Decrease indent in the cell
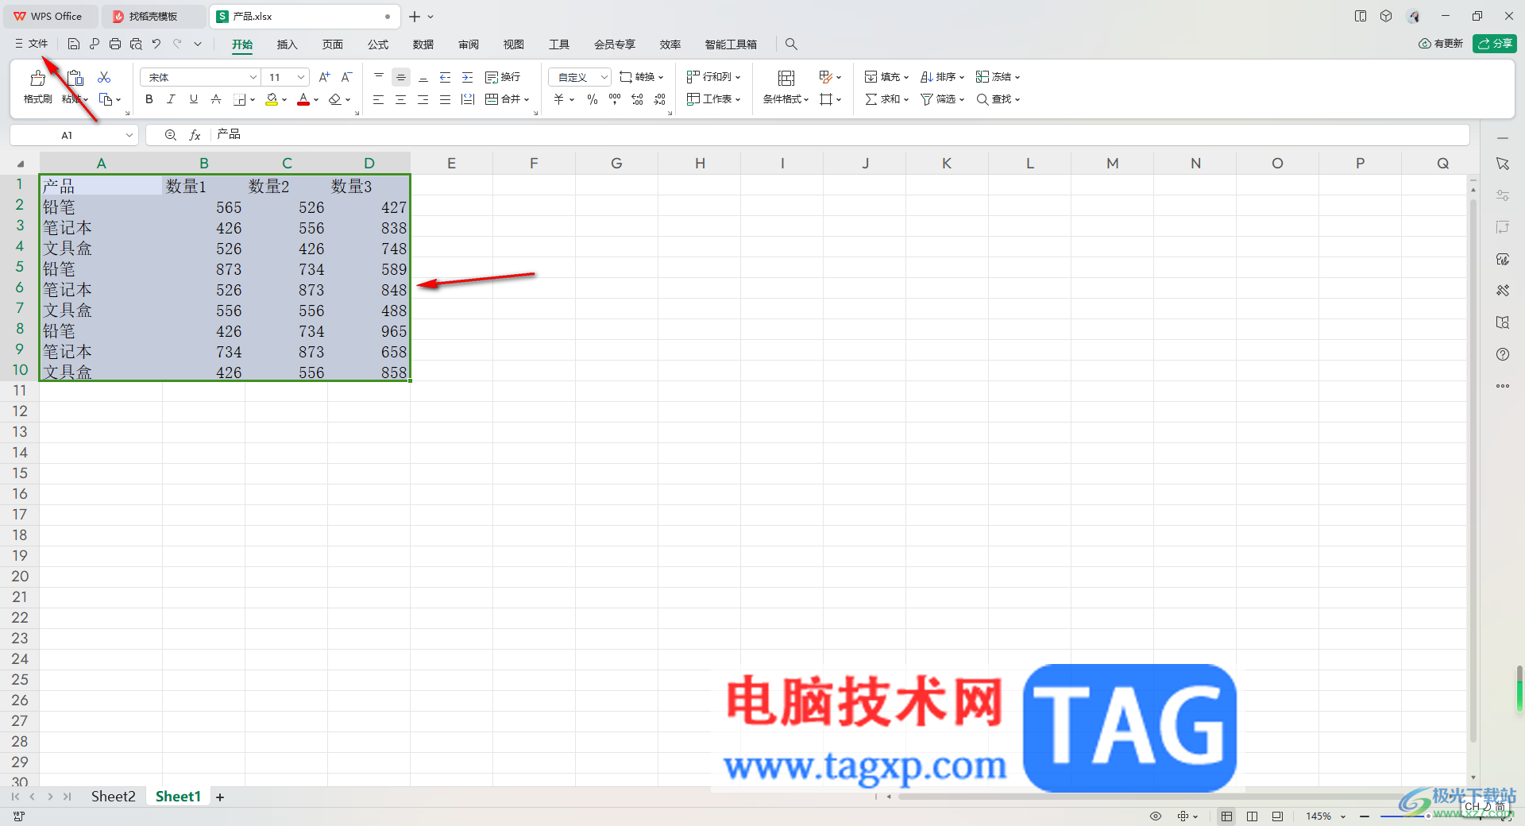This screenshot has width=1525, height=826. (446, 77)
